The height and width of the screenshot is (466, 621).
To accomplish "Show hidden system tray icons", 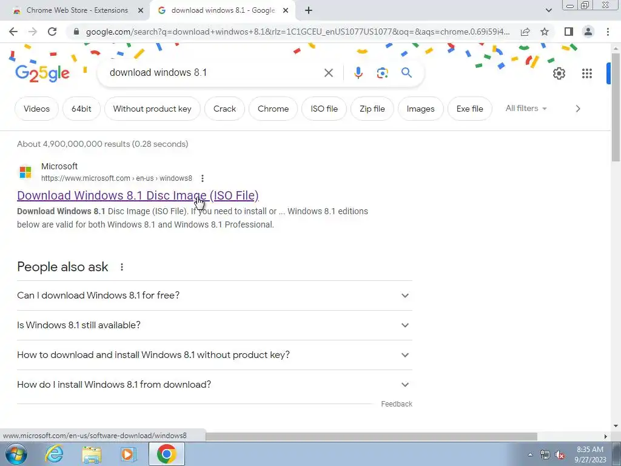I will tap(530, 454).
